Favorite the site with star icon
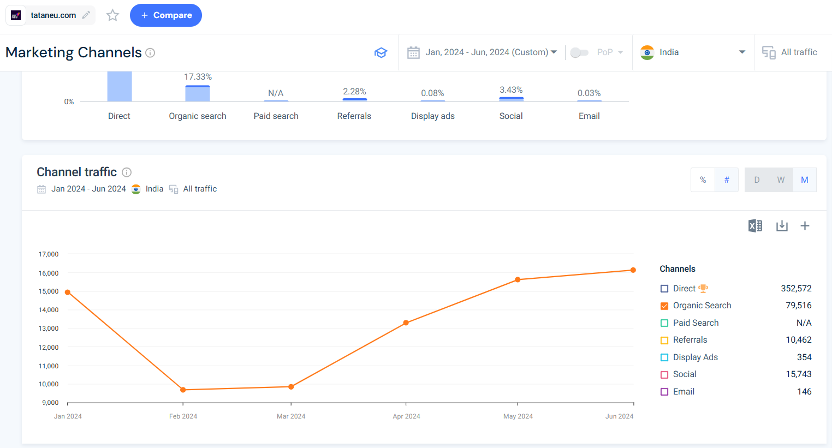The height and width of the screenshot is (448, 832). click(112, 15)
